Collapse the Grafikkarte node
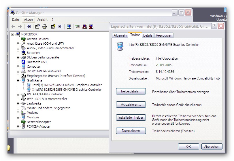Image resolution: width=234 pixels, height=161 pixels. 18,81
